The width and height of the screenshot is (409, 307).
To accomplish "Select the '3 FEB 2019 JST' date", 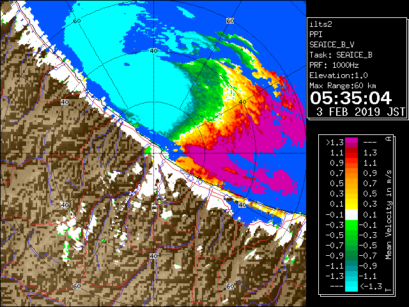I will coord(360,112).
